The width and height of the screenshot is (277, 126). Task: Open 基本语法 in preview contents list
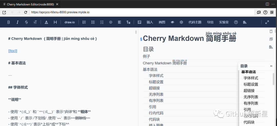point(150,70)
